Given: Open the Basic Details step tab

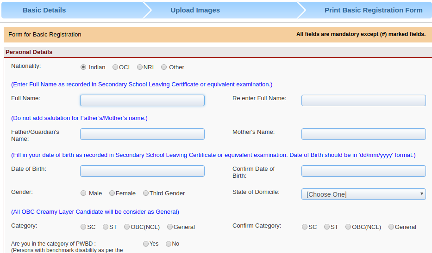Looking at the screenshot, I should pyautogui.click(x=44, y=10).
